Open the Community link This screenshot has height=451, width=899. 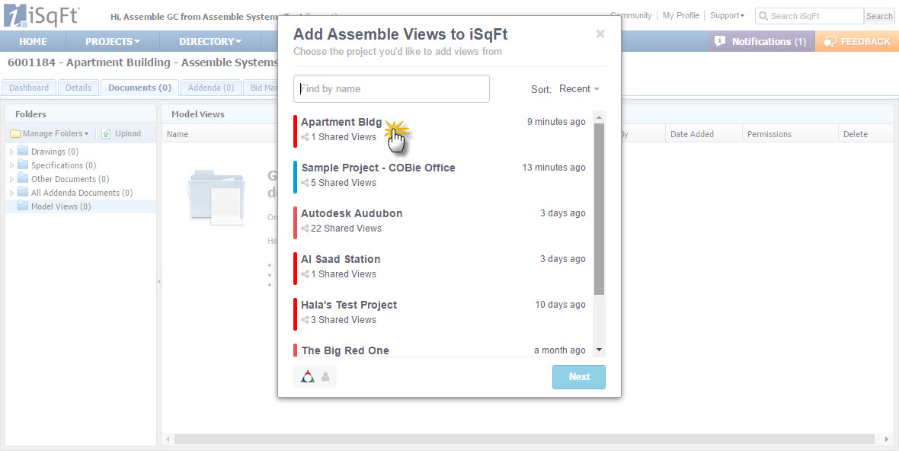631,15
